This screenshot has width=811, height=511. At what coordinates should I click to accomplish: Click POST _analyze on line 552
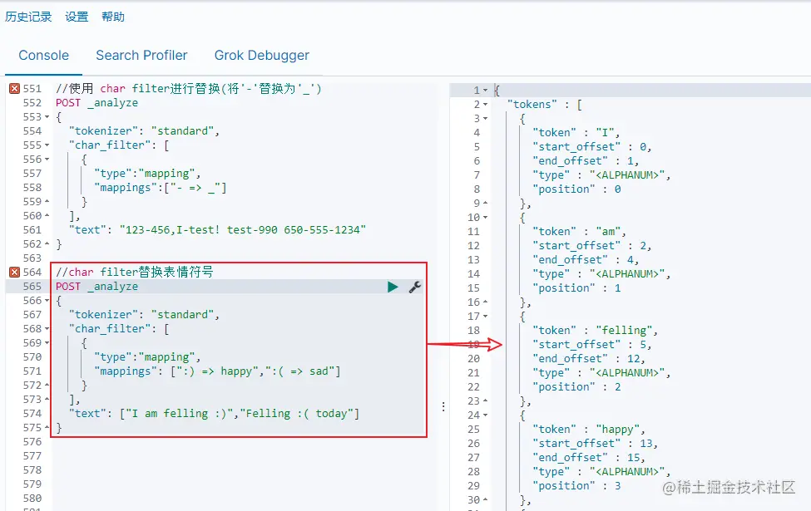click(x=96, y=103)
